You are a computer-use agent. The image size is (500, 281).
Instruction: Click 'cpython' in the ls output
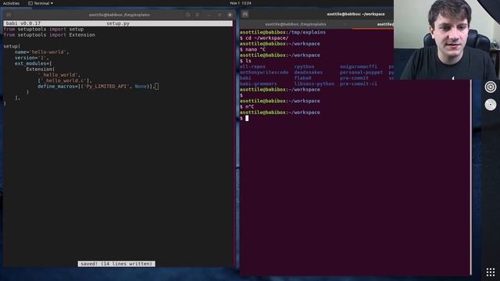[x=304, y=66]
